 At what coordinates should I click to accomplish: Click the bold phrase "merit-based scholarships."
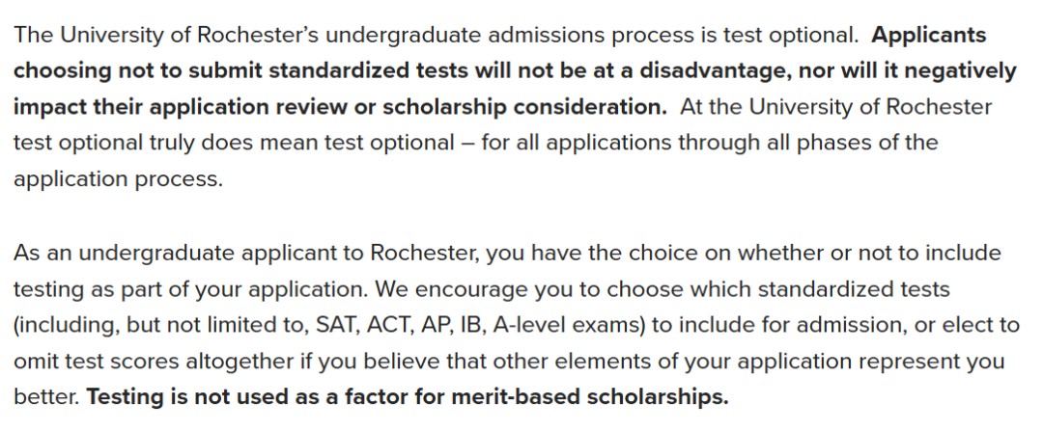[x=590, y=396]
